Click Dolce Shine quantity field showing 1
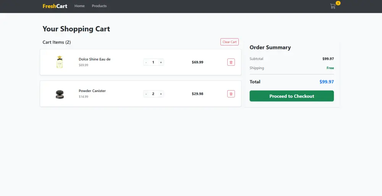The height and width of the screenshot is (196, 382). [x=153, y=62]
